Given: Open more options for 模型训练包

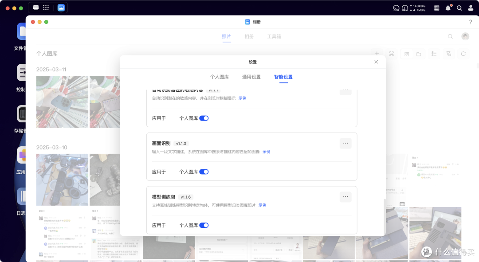Looking at the screenshot, I should (x=346, y=197).
